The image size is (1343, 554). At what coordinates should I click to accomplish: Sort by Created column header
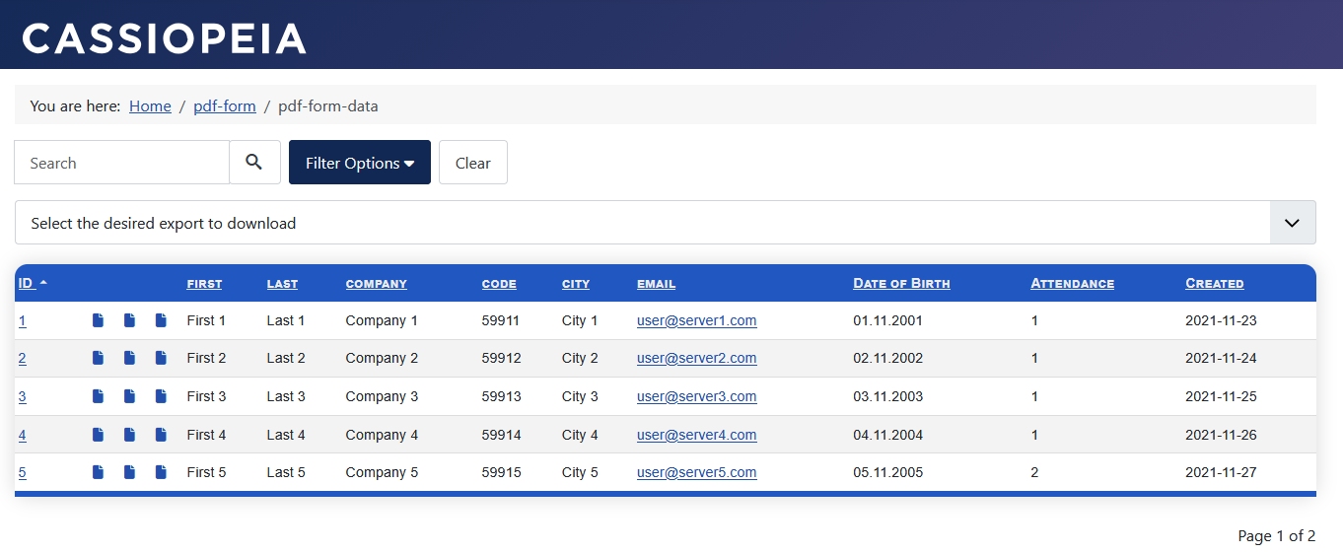coord(1214,284)
